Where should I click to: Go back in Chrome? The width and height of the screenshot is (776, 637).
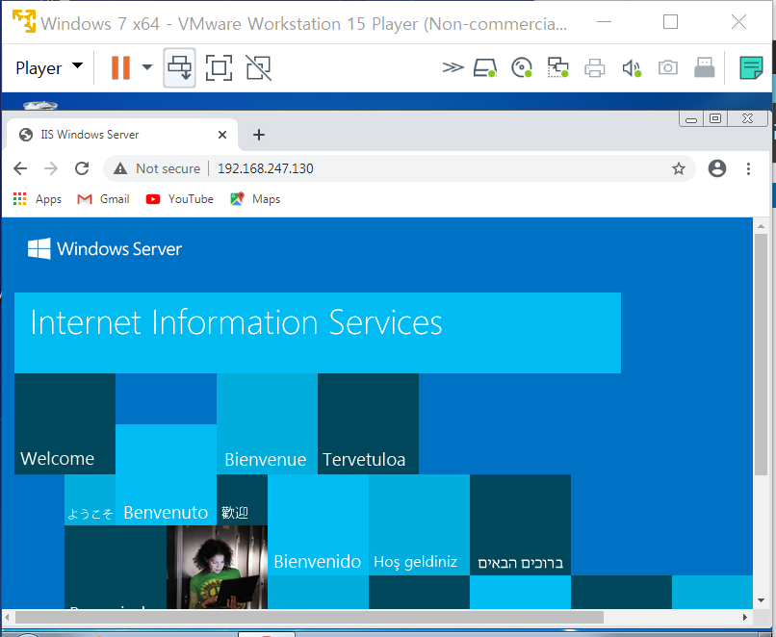[x=20, y=168]
